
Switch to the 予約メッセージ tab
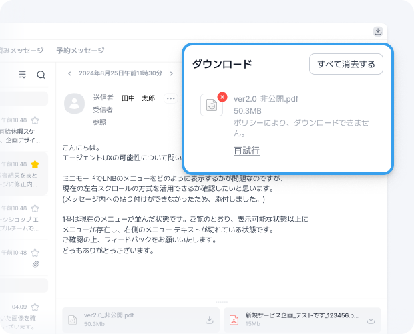click(x=80, y=51)
